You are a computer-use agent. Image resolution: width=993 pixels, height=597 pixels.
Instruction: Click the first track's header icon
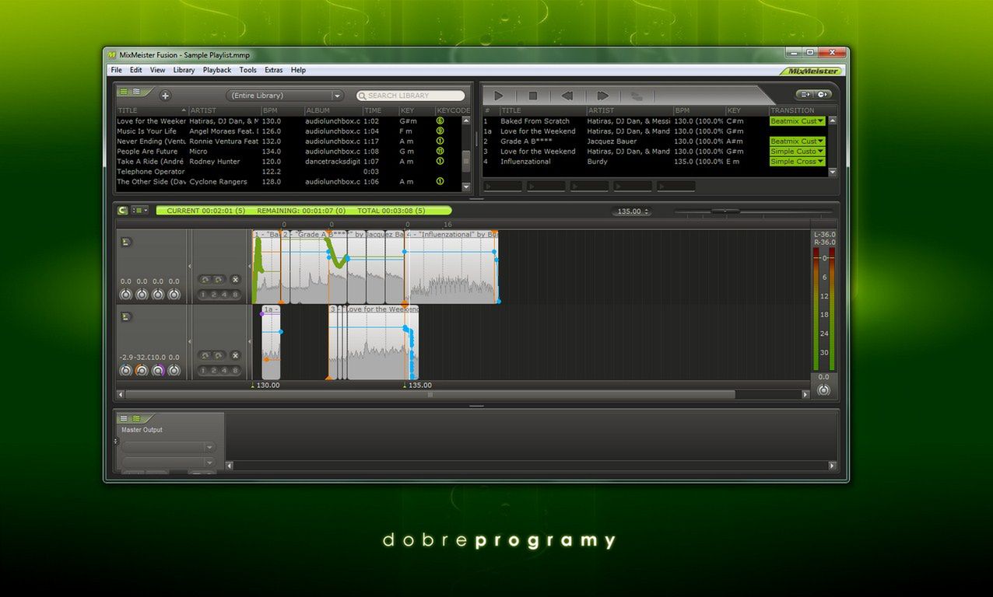pos(126,242)
